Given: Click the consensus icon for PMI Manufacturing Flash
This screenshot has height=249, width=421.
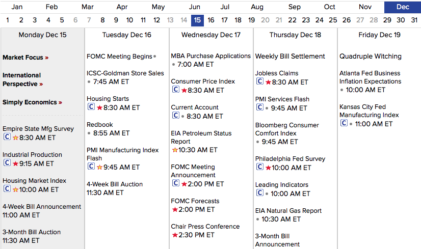Looking at the screenshot, I should (x=91, y=167).
